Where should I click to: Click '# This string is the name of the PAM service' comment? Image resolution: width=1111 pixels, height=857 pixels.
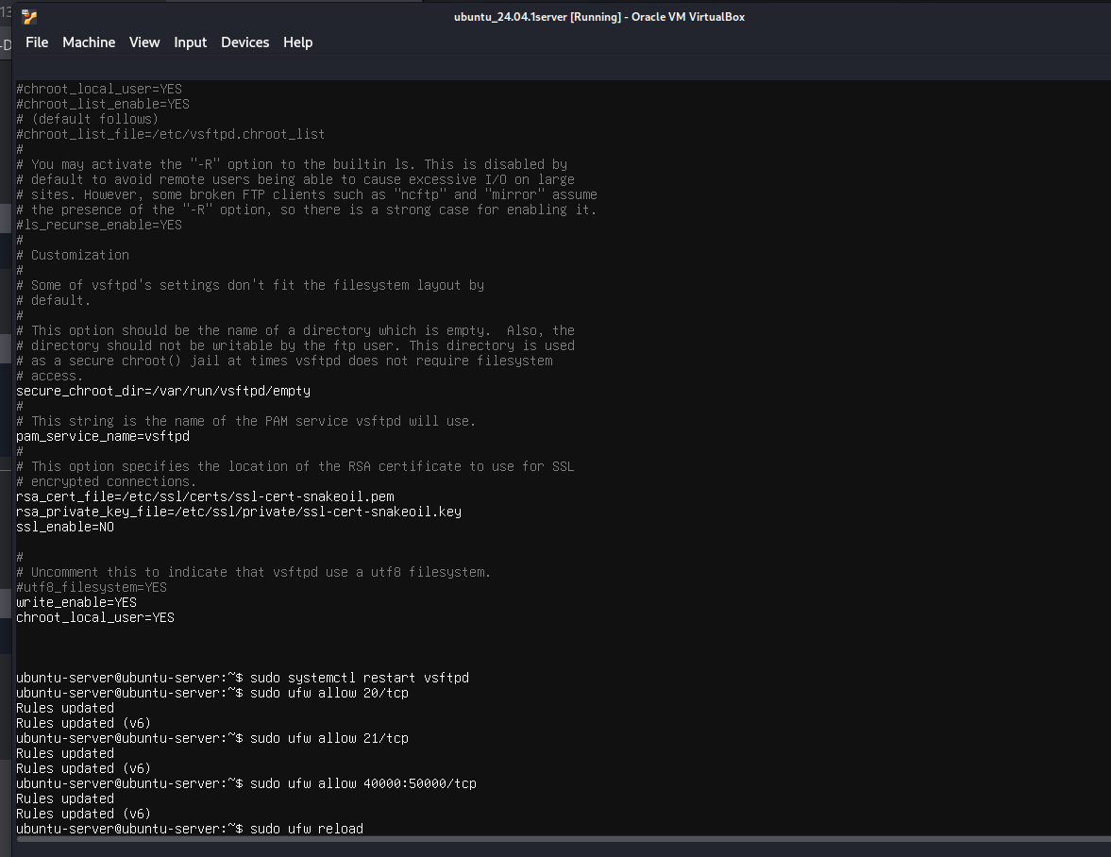(x=245, y=421)
